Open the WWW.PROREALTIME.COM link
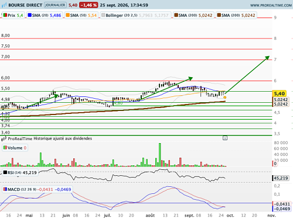This screenshot has width=293, height=219. coord(271,5)
